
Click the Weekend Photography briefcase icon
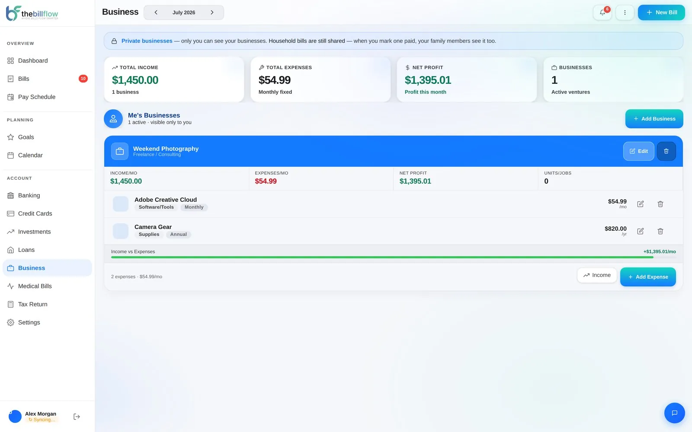(120, 151)
